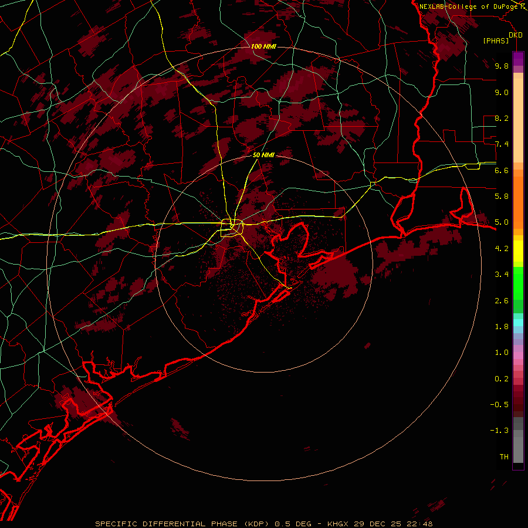
Task: Click the TH label at scale bottom
Action: pyautogui.click(x=504, y=457)
